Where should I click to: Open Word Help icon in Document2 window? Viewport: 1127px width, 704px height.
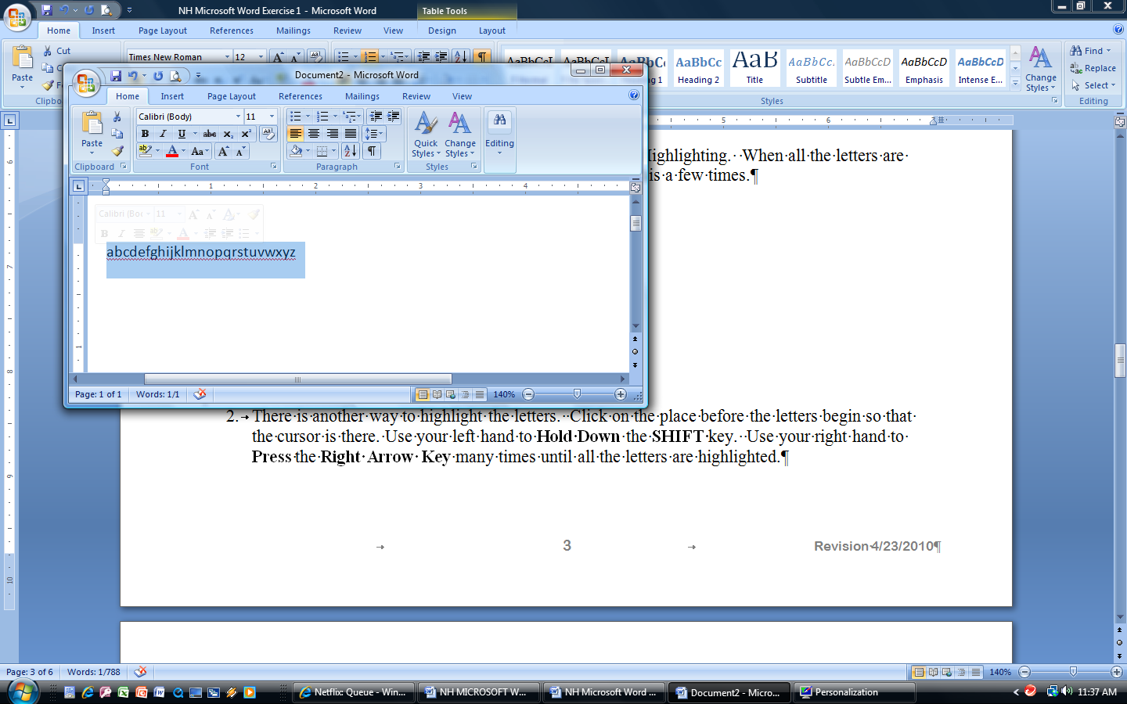click(x=634, y=95)
